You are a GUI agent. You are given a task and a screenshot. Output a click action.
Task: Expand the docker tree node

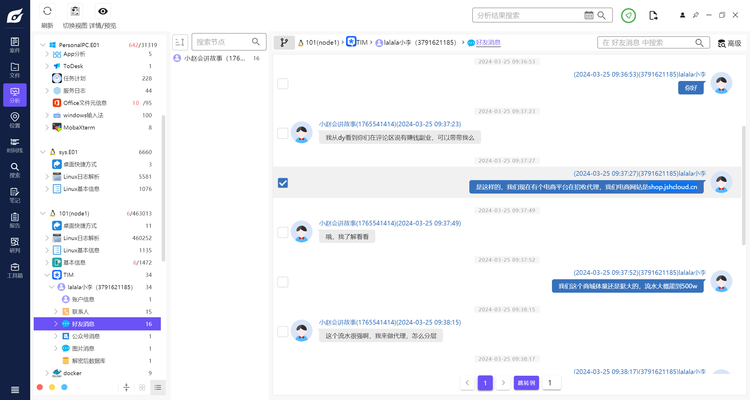(x=47, y=373)
